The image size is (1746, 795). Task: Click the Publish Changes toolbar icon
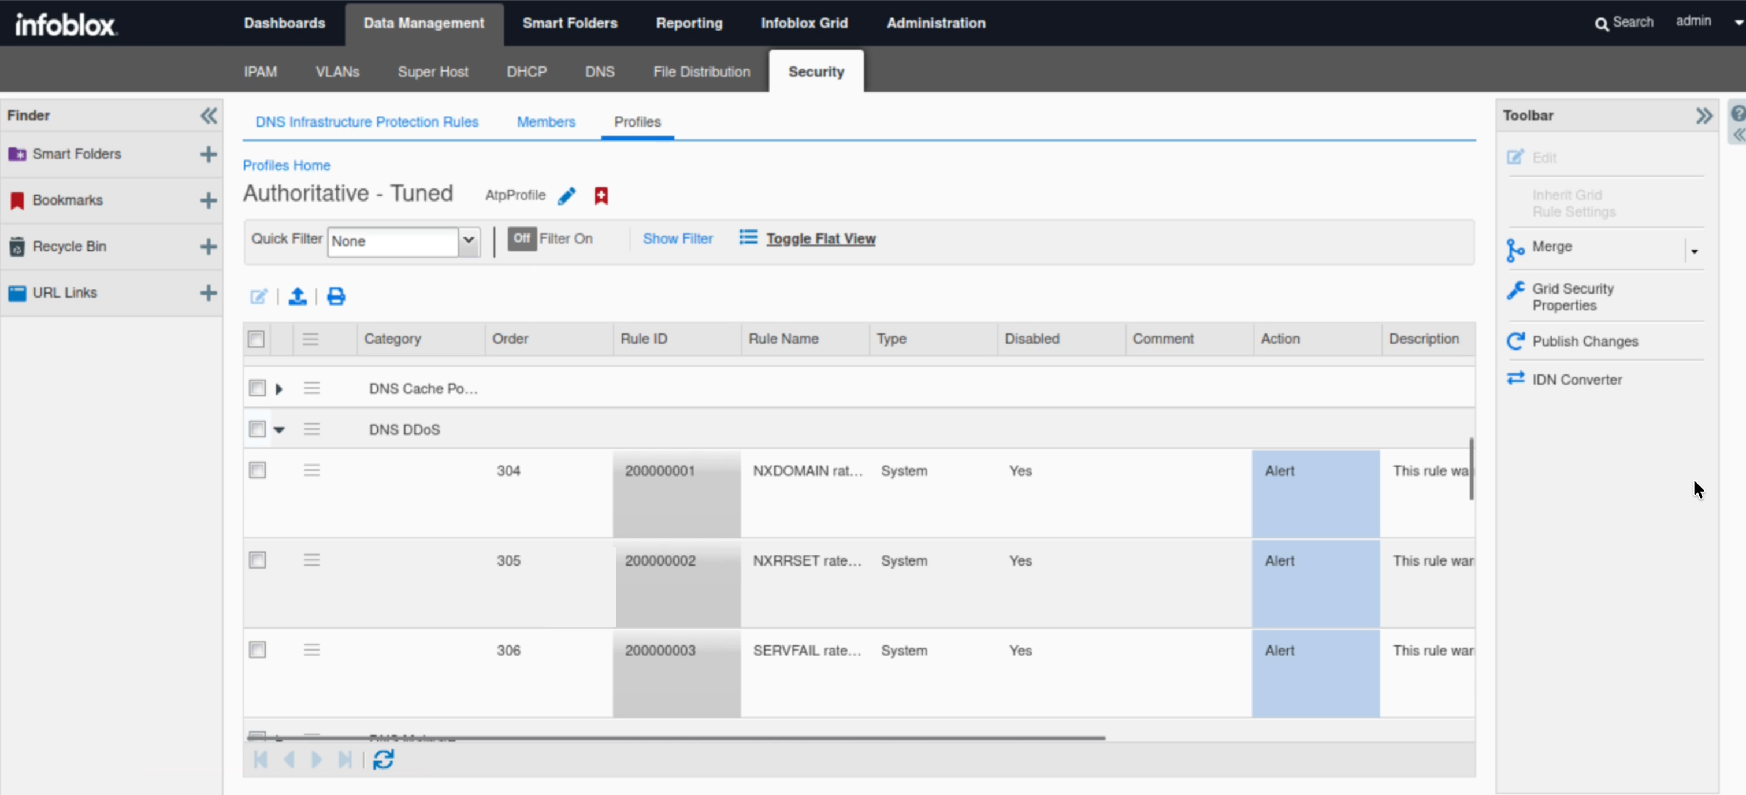(1515, 341)
